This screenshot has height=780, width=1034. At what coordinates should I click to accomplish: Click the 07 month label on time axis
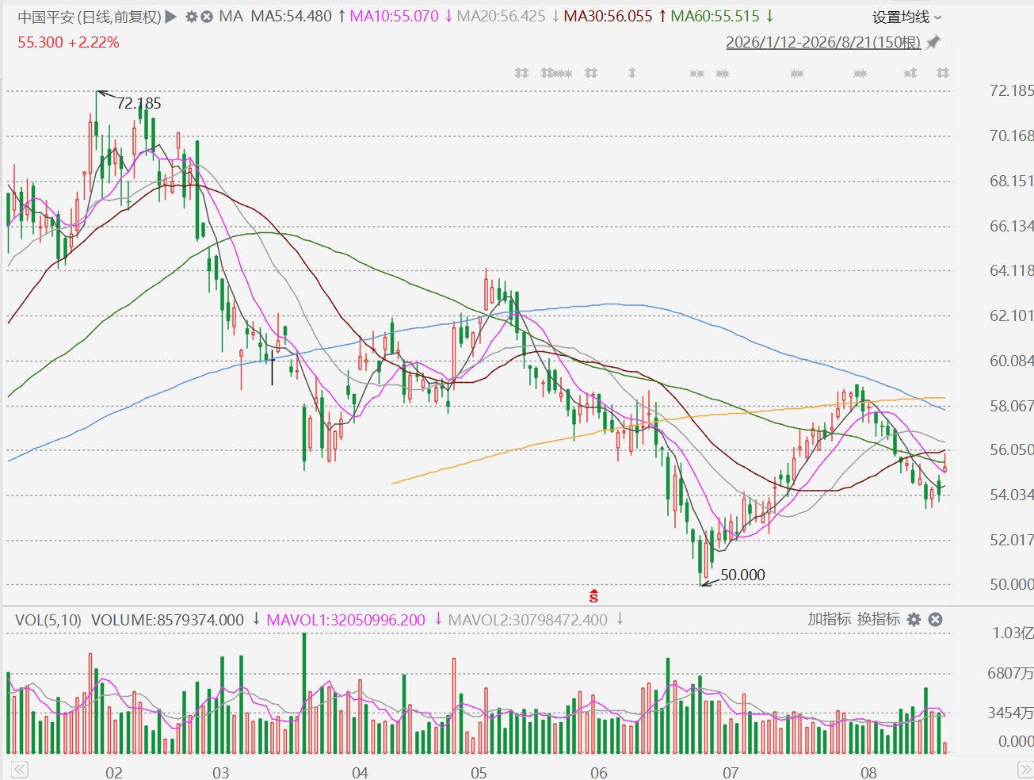coord(730,773)
